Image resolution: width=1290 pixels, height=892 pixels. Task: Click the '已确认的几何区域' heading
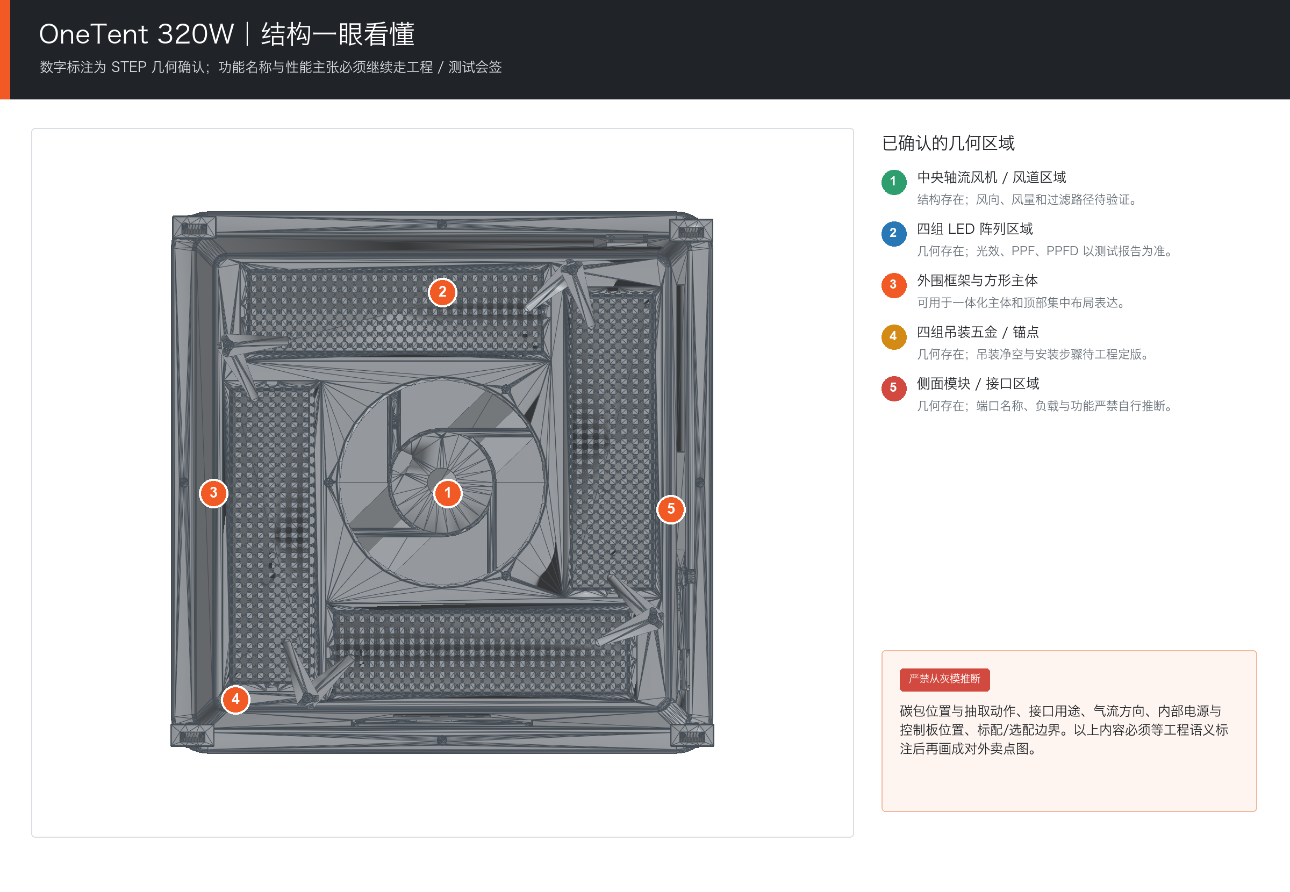tap(948, 143)
